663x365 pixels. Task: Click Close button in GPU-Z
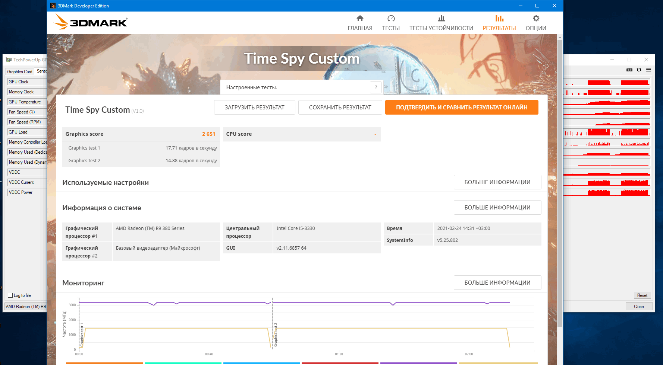click(x=639, y=307)
